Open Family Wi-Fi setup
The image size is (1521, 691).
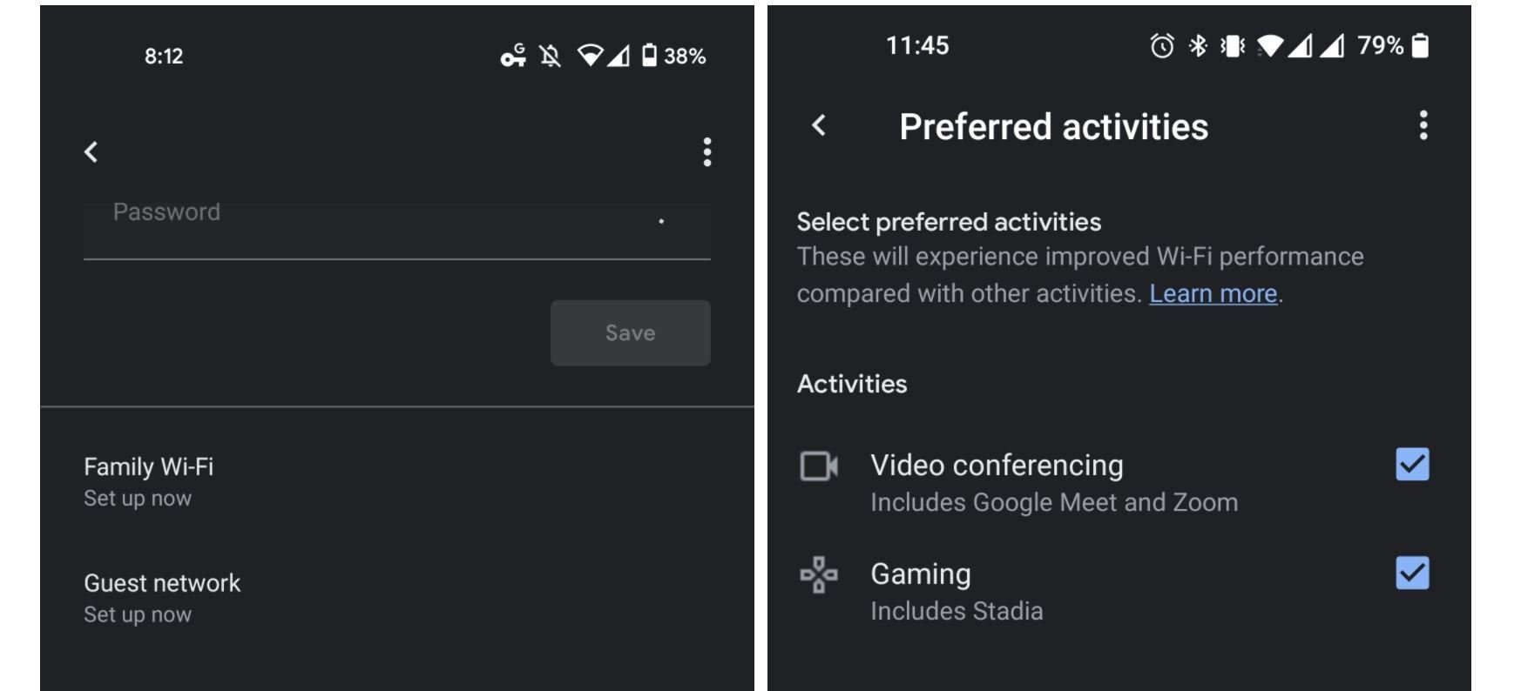tap(149, 480)
